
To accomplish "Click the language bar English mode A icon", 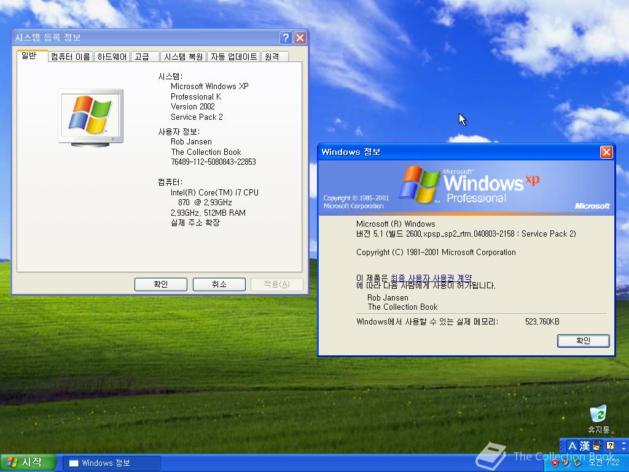I will 572,446.
